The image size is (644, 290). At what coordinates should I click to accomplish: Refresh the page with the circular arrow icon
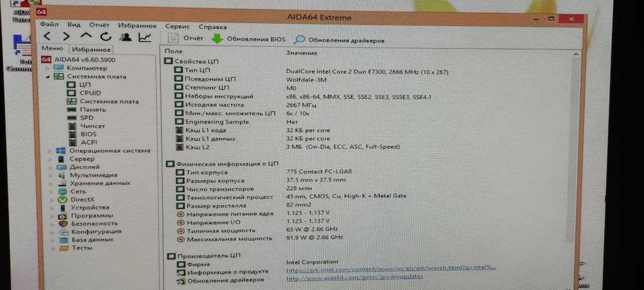point(106,37)
